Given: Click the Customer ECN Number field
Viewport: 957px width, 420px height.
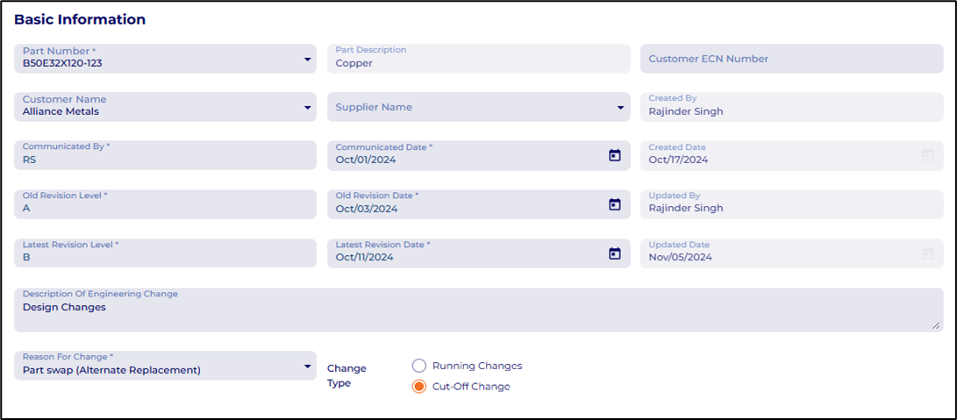Looking at the screenshot, I should point(791,59).
